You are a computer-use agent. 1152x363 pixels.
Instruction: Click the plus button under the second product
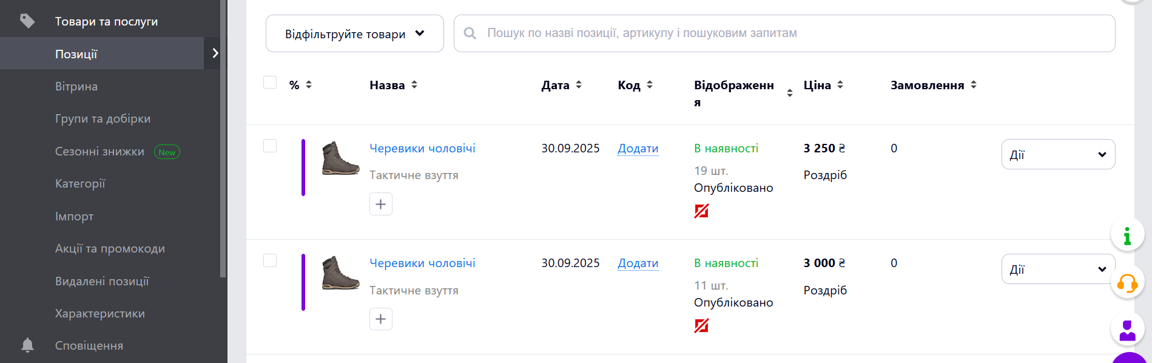tap(381, 319)
